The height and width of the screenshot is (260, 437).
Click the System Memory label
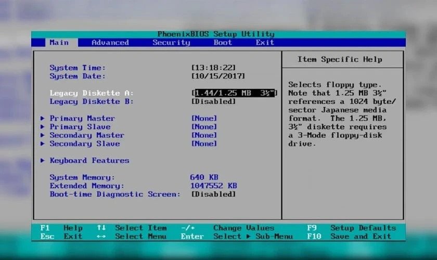82,177
